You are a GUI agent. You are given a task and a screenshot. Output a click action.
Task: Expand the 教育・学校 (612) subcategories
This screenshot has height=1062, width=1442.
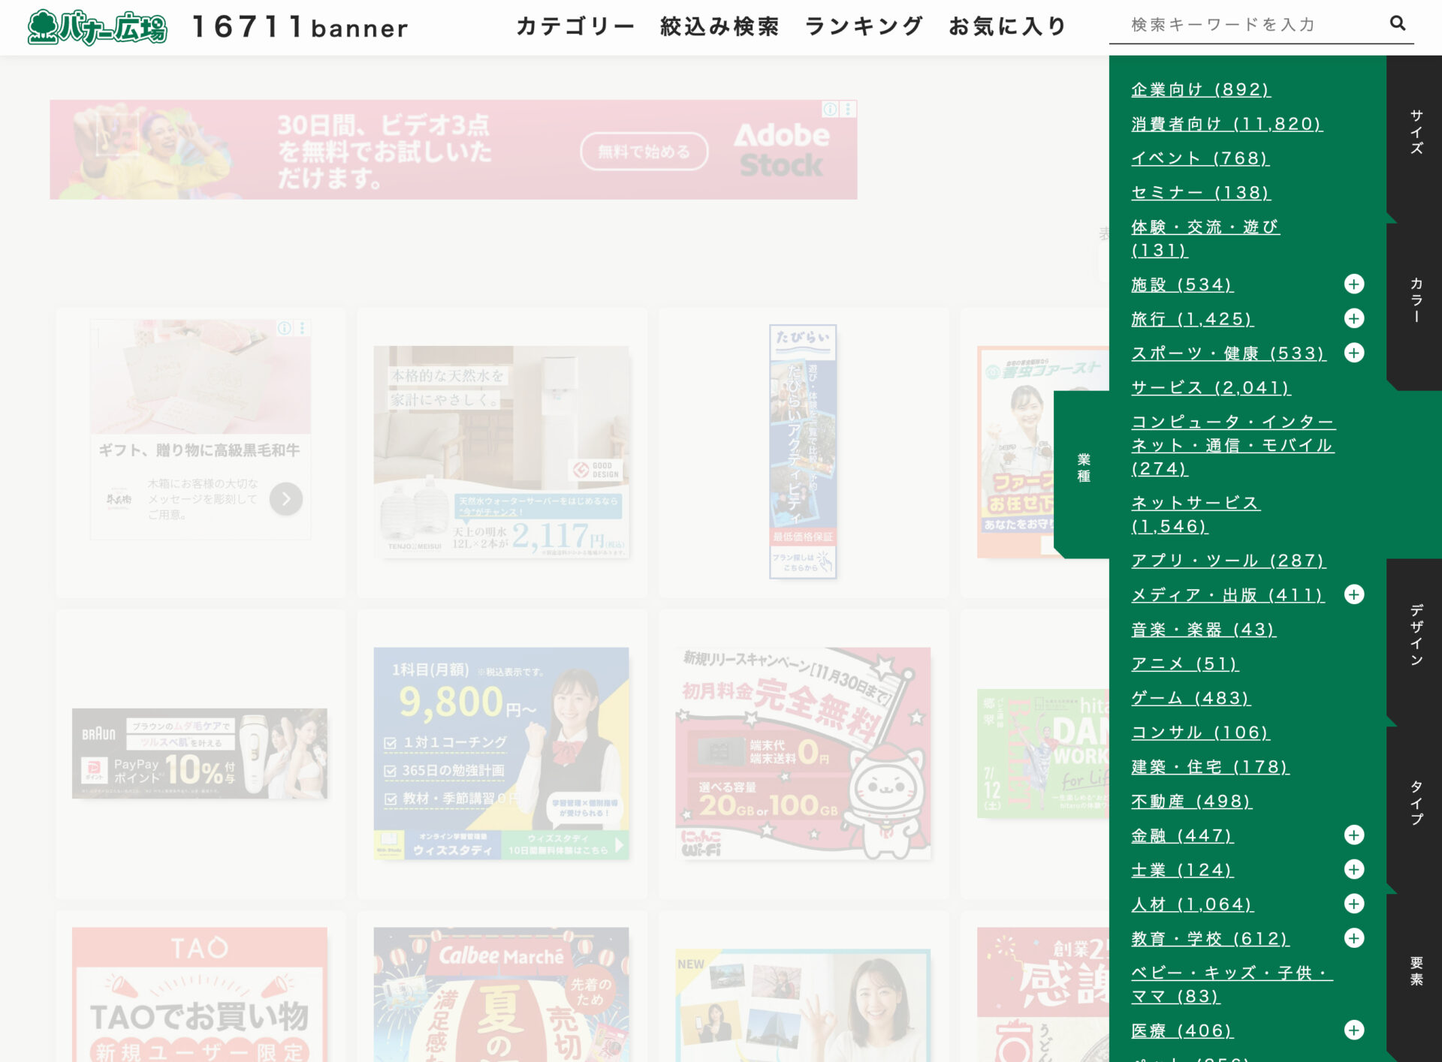(x=1353, y=938)
